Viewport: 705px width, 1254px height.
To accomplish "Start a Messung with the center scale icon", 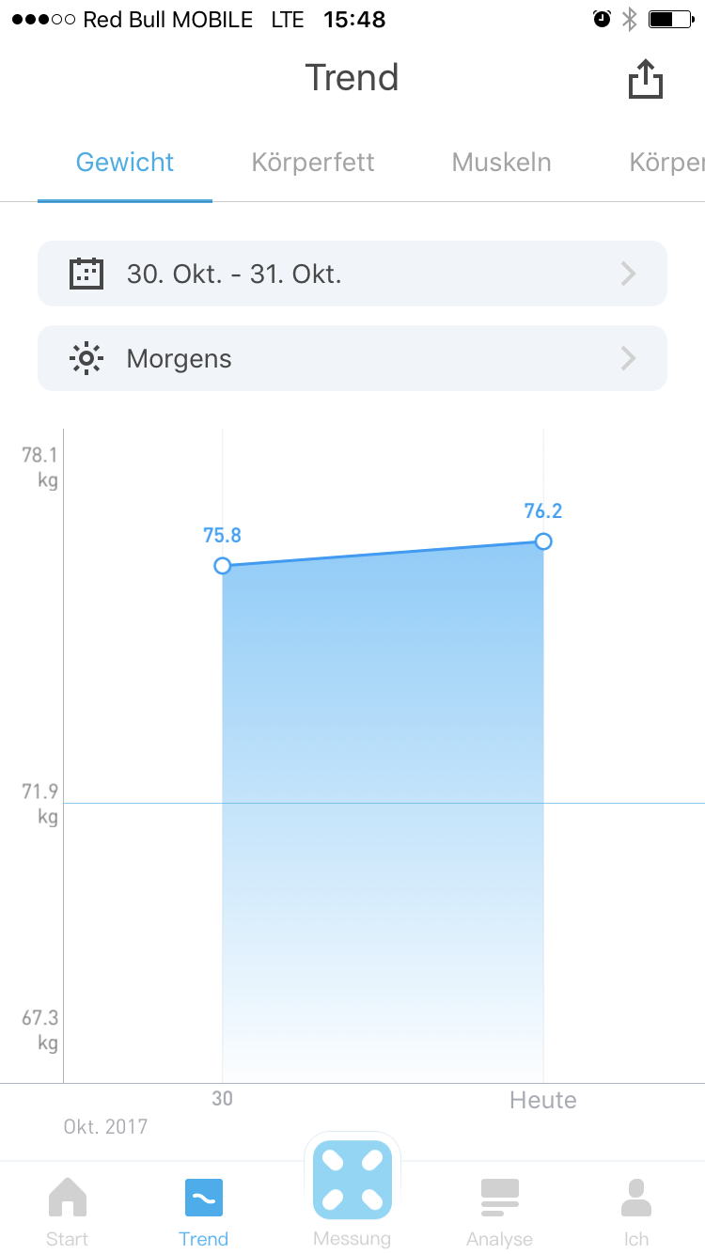I will point(352,1180).
